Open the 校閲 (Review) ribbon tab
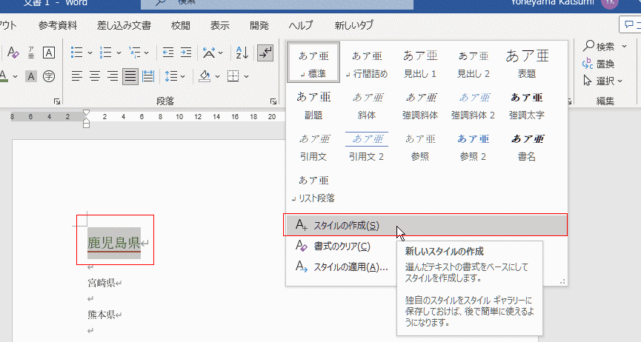This screenshot has height=342, width=641. pos(181,25)
